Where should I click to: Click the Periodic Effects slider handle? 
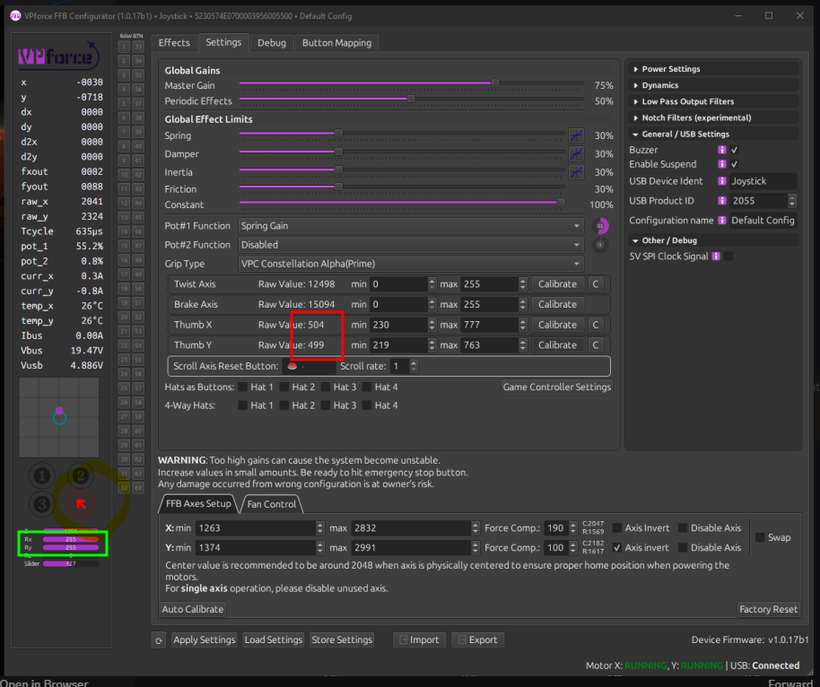click(411, 99)
